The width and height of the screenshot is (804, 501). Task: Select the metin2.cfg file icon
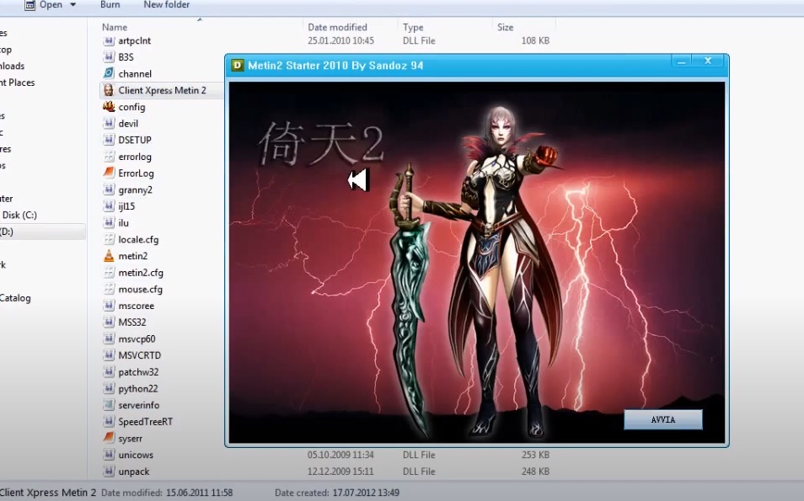pyautogui.click(x=109, y=273)
